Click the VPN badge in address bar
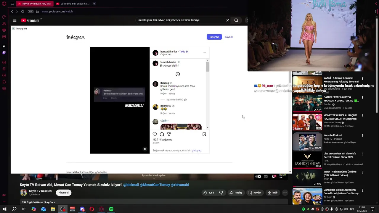The width and height of the screenshot is (379, 213). pyautogui.click(x=30, y=12)
